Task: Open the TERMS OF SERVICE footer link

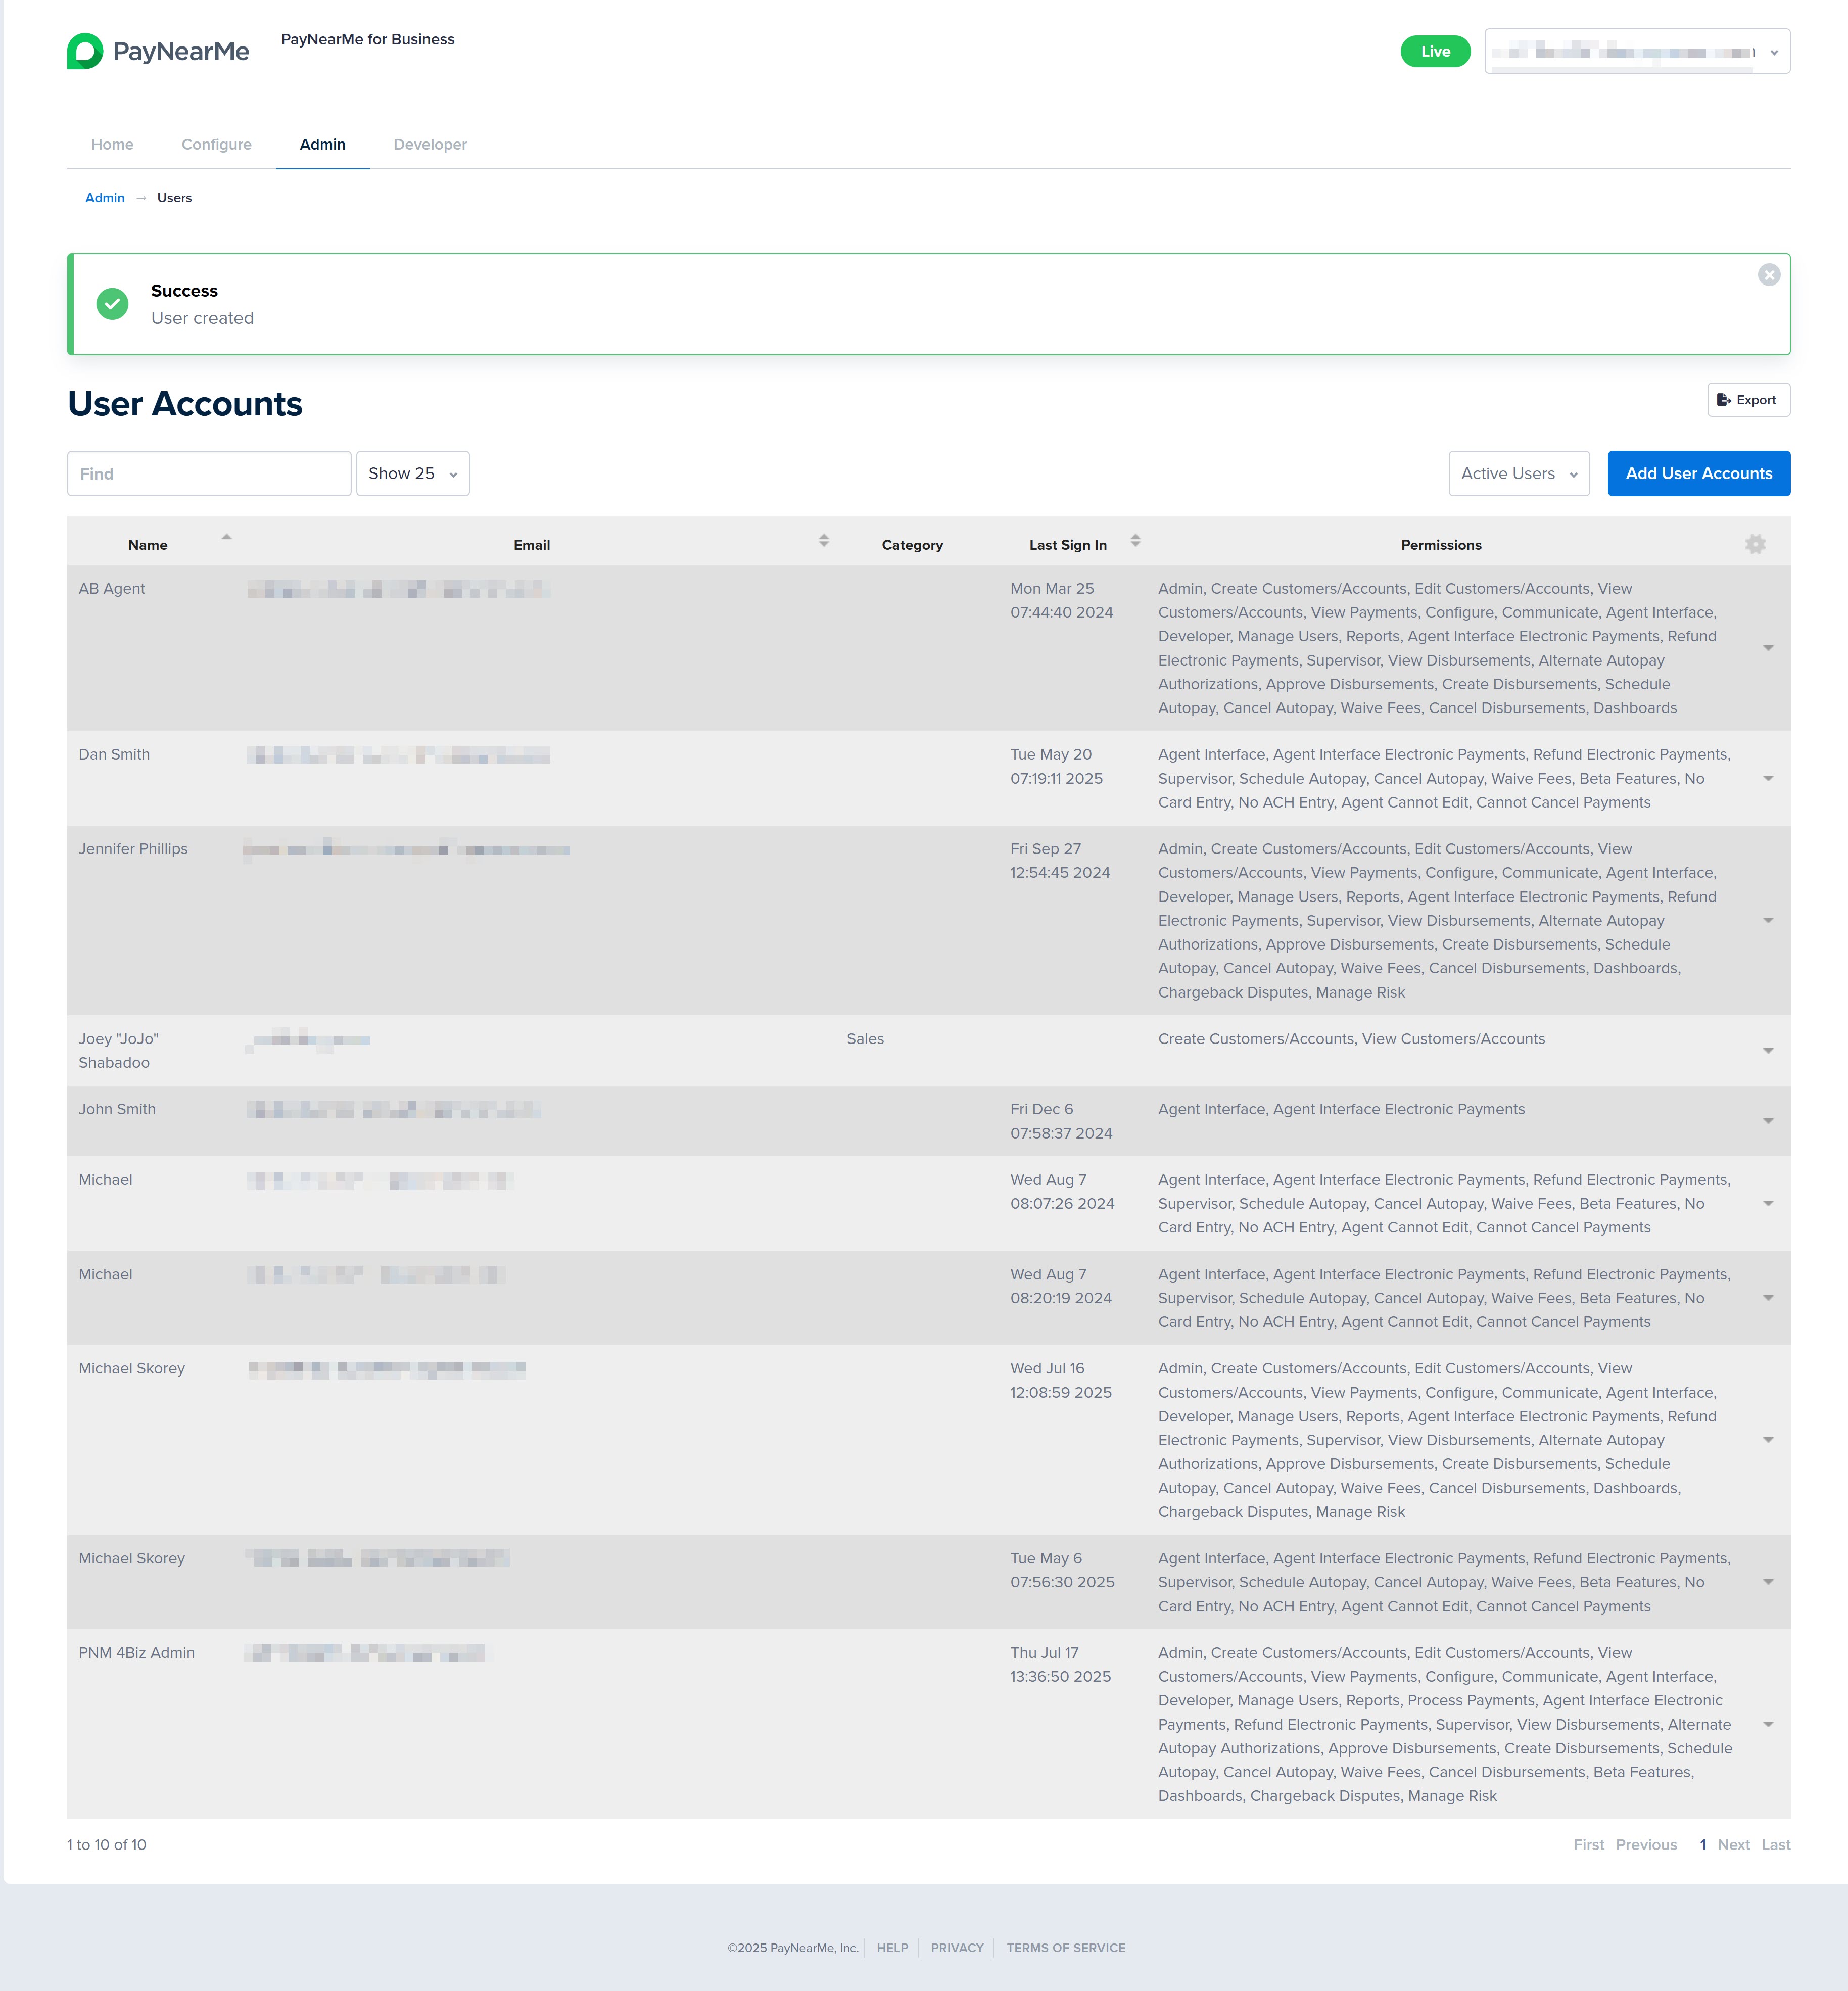Action: coord(1066,1948)
